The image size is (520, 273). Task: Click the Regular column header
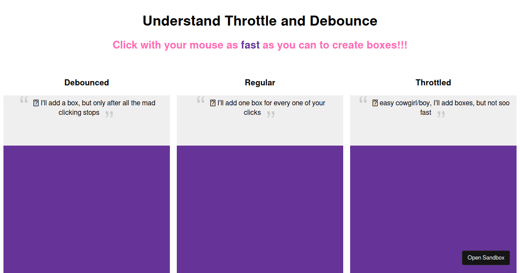[x=260, y=82]
